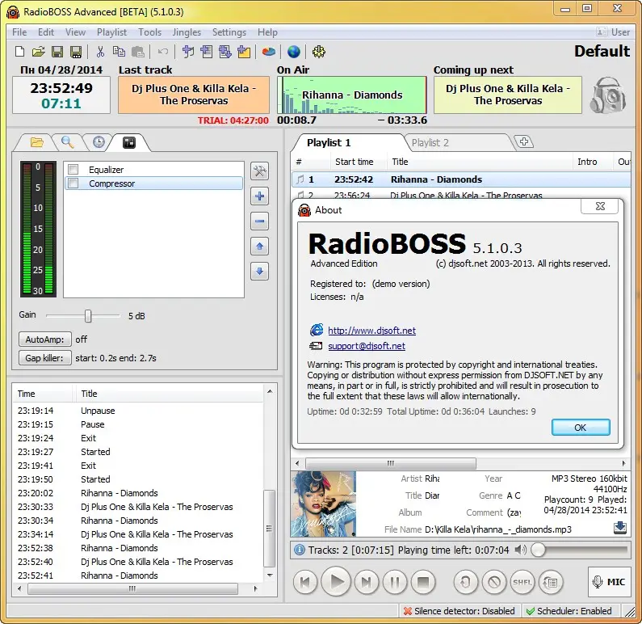Click the Add folder toolbar icon
Viewport: 642px width, 624px height.
(244, 52)
